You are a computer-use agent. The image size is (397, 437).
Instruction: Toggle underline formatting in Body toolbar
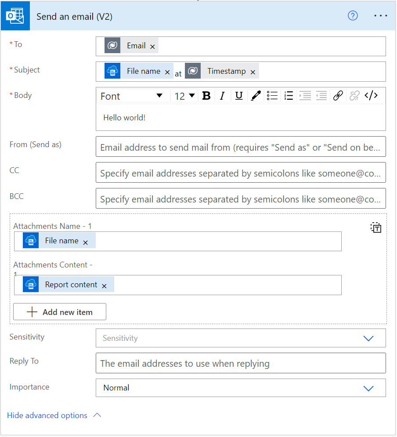(x=239, y=96)
